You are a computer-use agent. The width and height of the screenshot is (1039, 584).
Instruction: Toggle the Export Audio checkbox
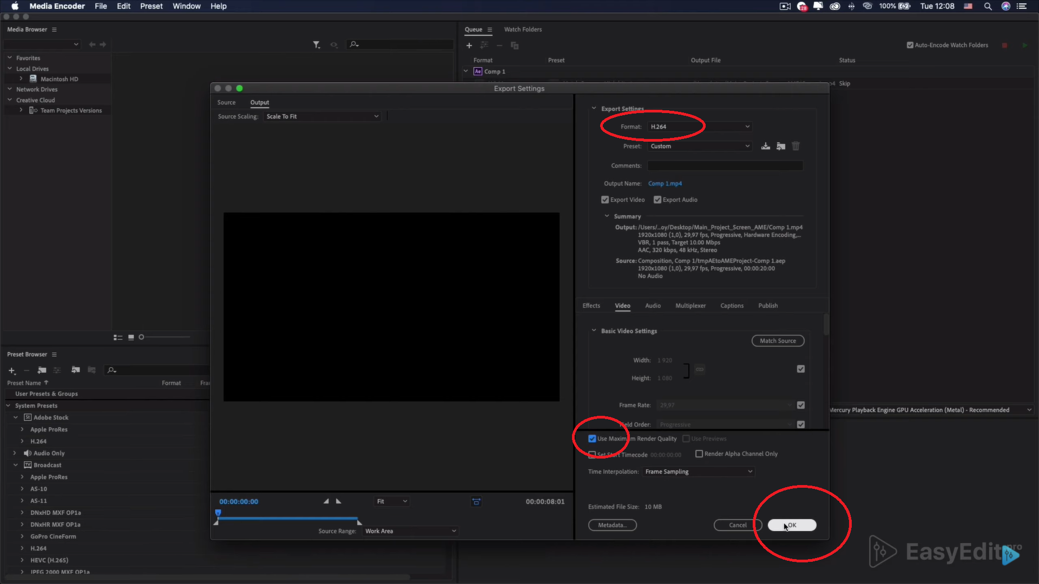(x=657, y=200)
